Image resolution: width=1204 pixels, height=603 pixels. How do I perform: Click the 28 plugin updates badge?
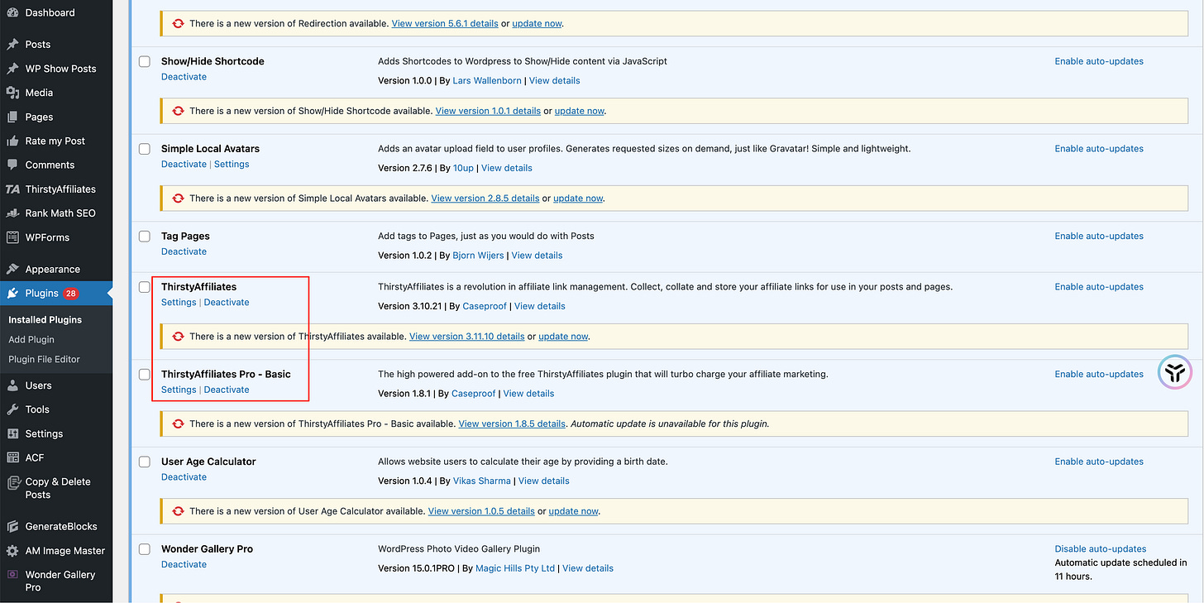pos(71,293)
